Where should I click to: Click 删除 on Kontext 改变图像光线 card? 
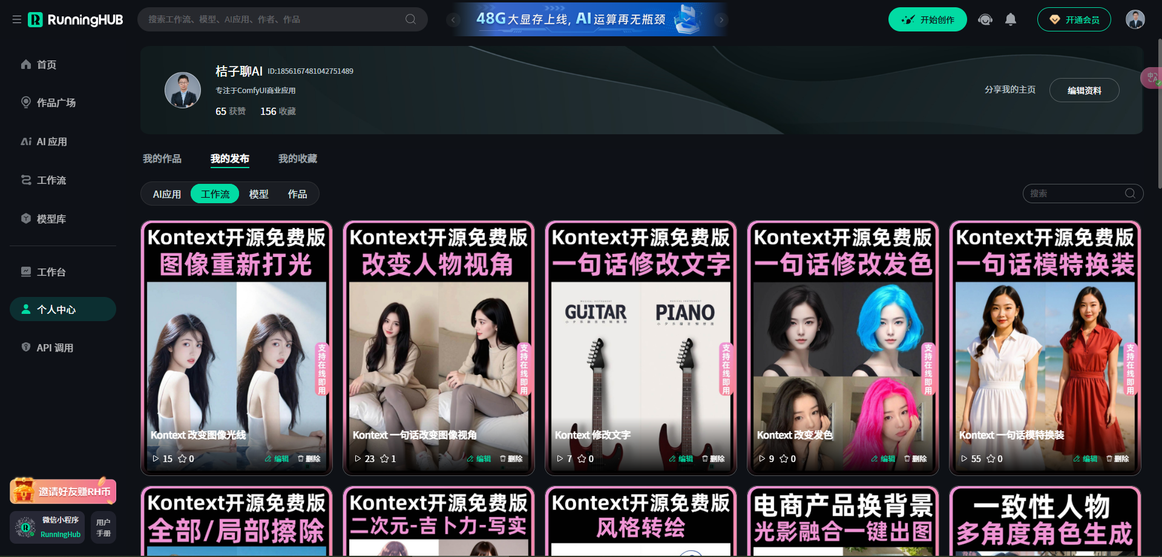tap(309, 458)
